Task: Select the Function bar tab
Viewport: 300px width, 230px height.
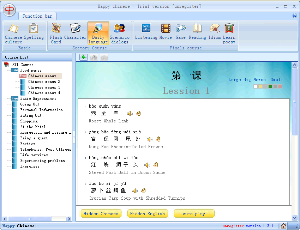Action: [x=37, y=16]
